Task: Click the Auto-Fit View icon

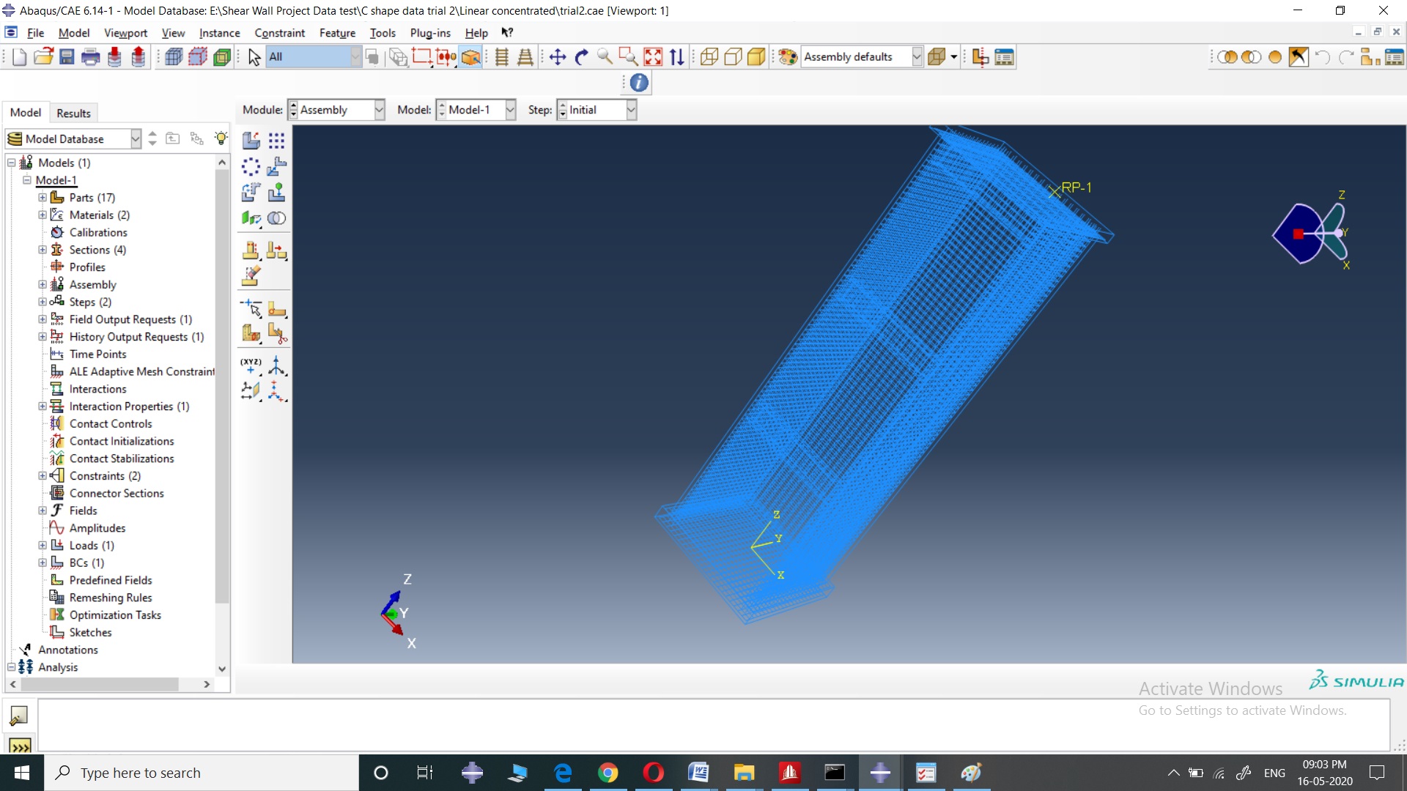Action: (x=653, y=56)
